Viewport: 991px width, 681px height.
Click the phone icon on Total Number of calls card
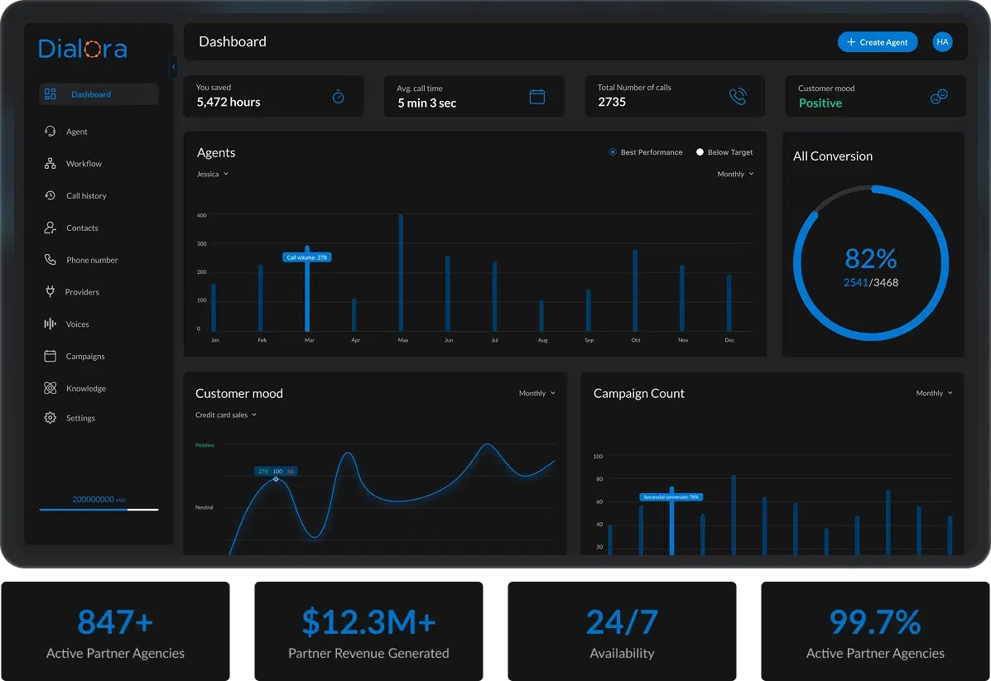click(x=737, y=96)
